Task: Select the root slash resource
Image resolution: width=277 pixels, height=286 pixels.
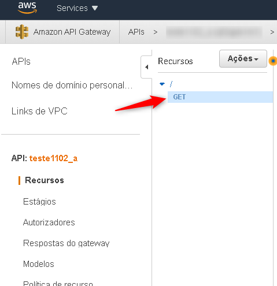Action: point(171,84)
